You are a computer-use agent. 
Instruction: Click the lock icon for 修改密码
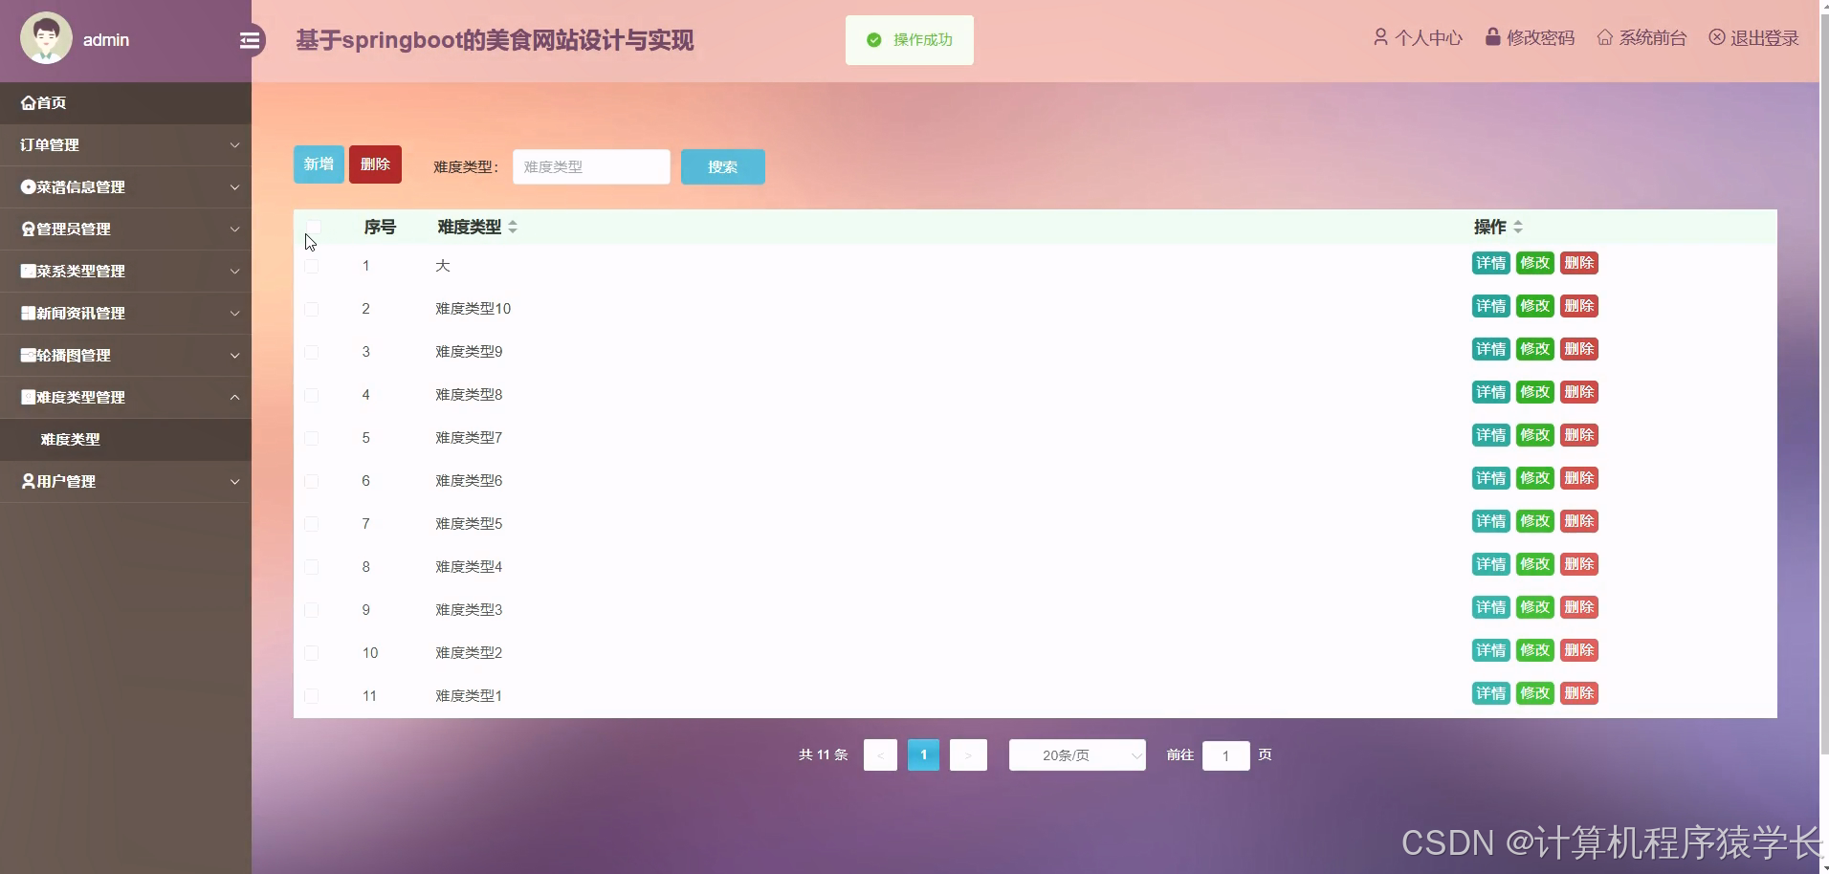pos(1492,37)
